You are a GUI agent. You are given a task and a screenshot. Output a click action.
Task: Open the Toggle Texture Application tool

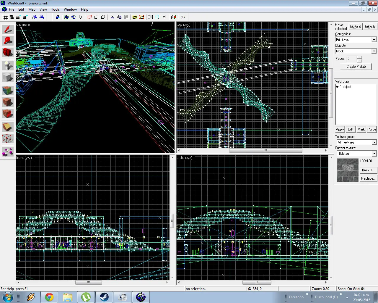8,91
